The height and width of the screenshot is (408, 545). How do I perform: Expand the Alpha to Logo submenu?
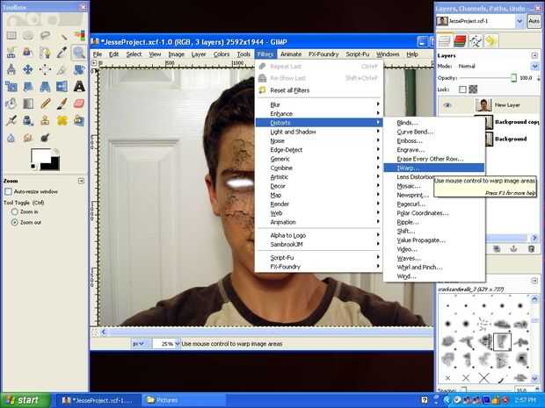pos(319,235)
